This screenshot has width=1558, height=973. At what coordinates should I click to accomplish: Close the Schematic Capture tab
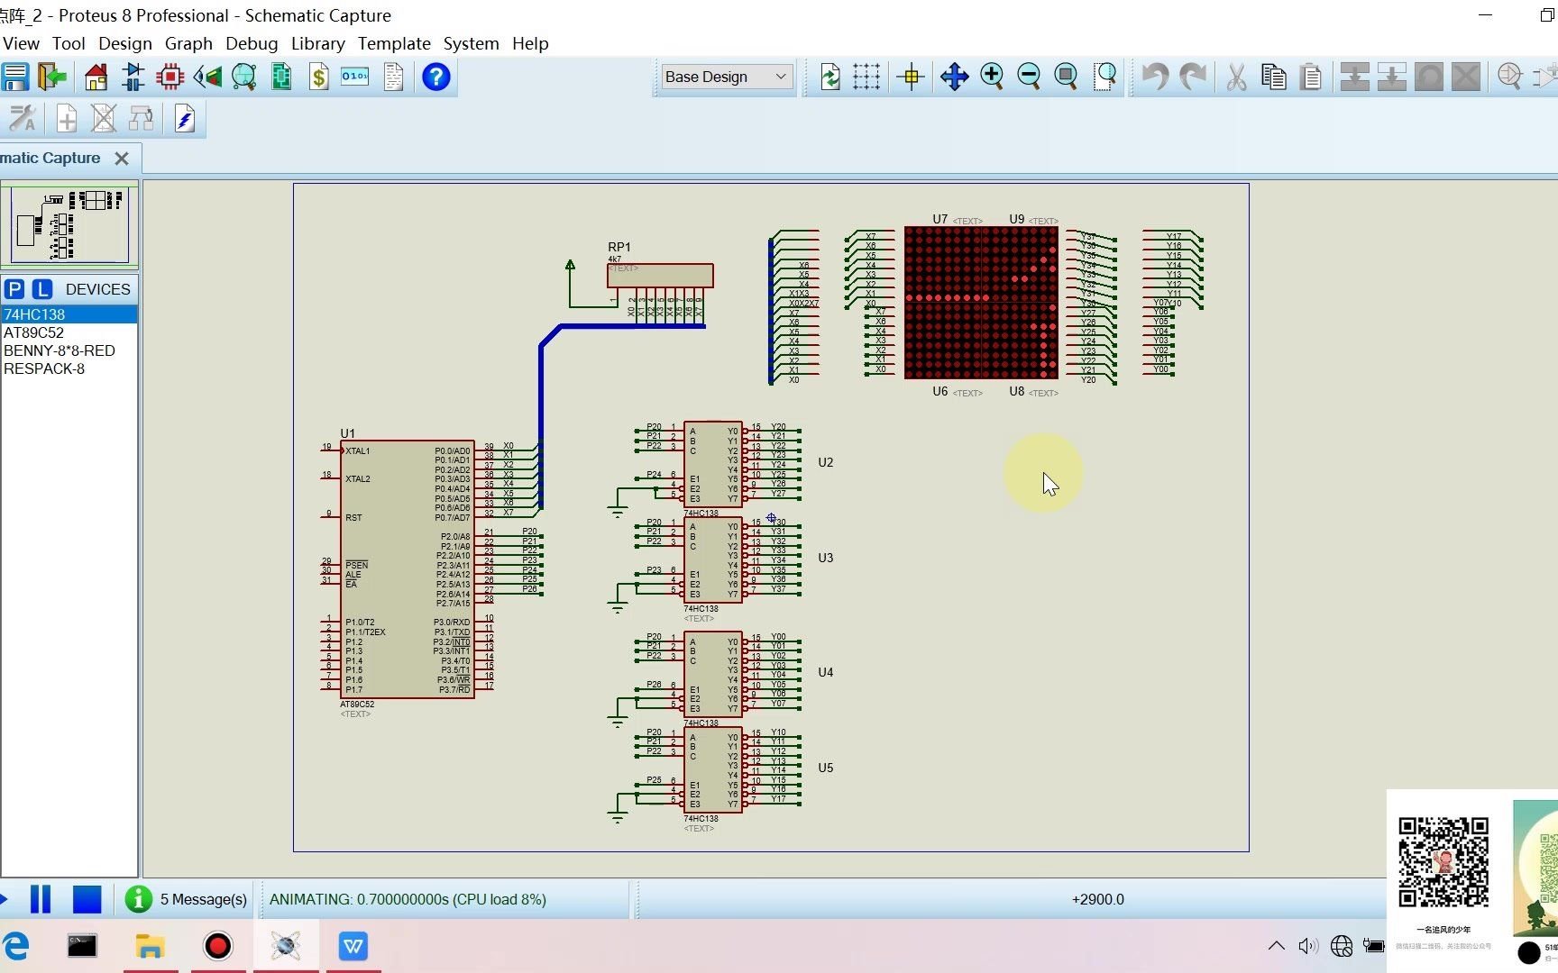(x=122, y=159)
